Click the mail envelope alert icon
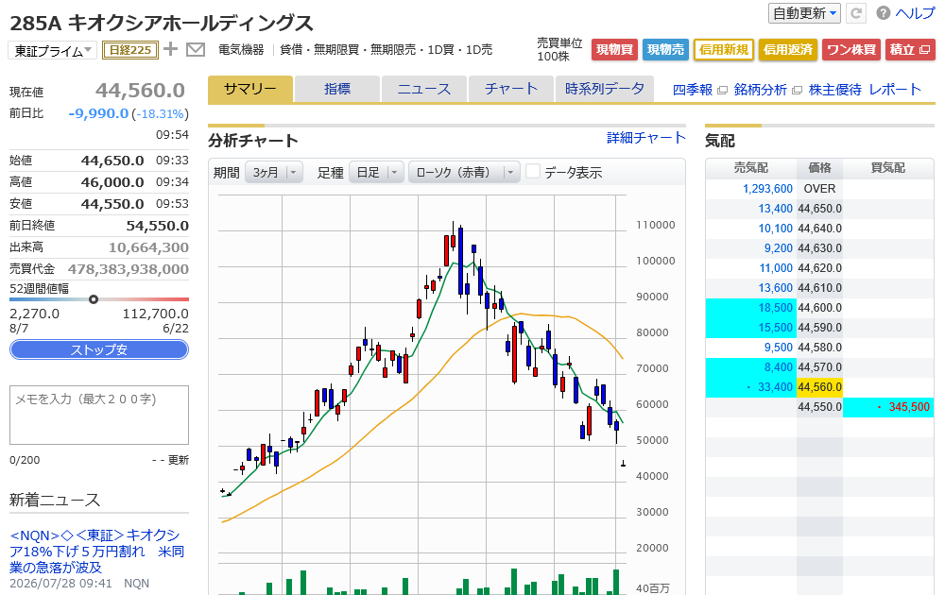 tap(196, 49)
